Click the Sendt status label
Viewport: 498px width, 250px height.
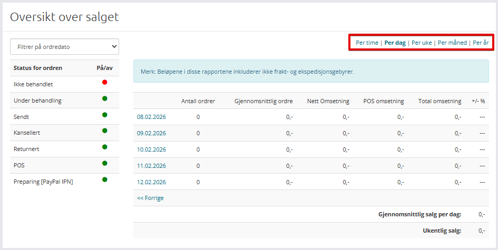pos(21,117)
